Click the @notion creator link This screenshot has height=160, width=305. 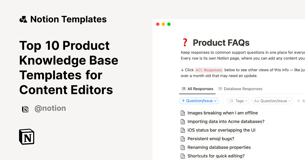[x=50, y=108]
